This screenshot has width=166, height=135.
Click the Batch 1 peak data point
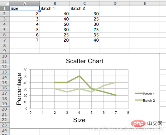click(79, 76)
